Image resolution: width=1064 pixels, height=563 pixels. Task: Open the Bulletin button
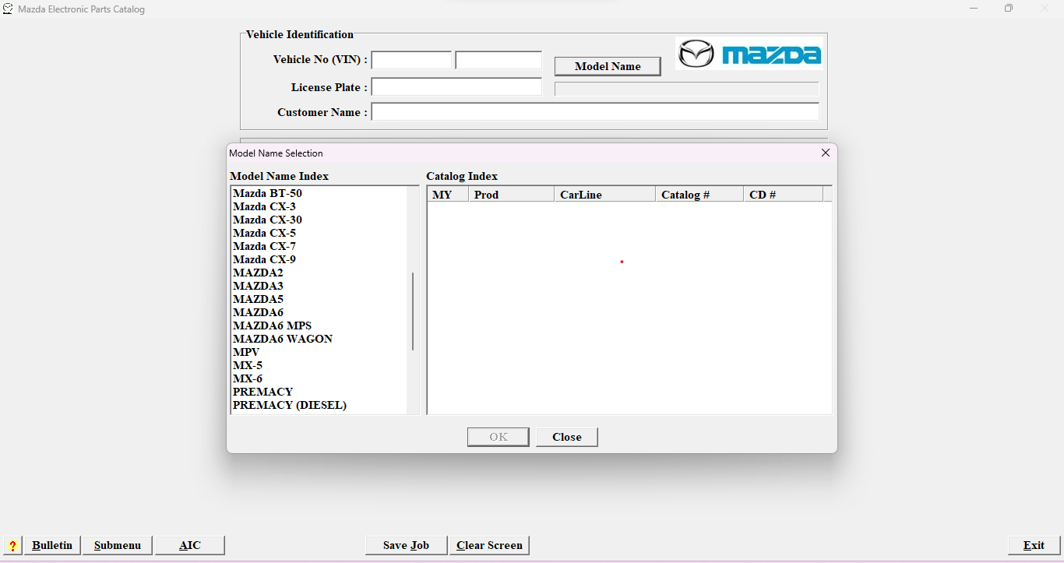tap(52, 545)
